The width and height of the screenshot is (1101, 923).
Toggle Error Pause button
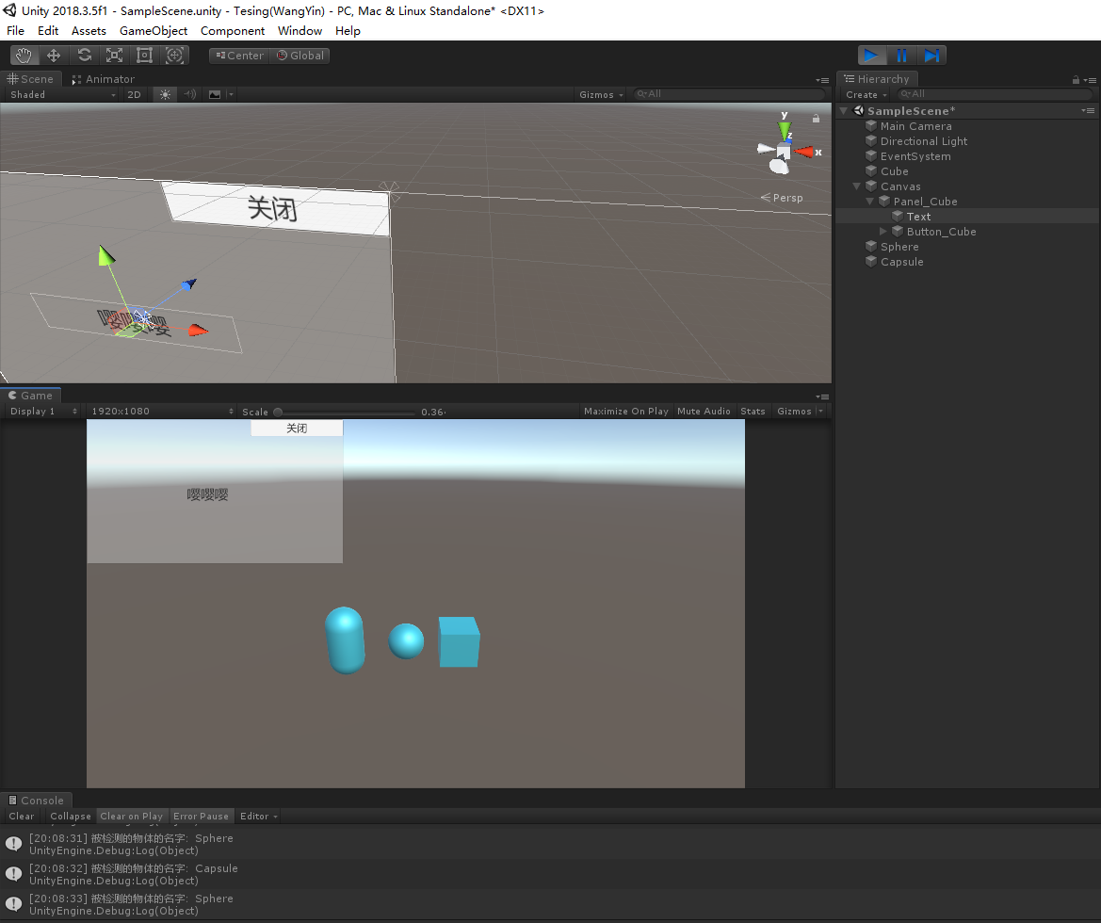[x=201, y=817]
